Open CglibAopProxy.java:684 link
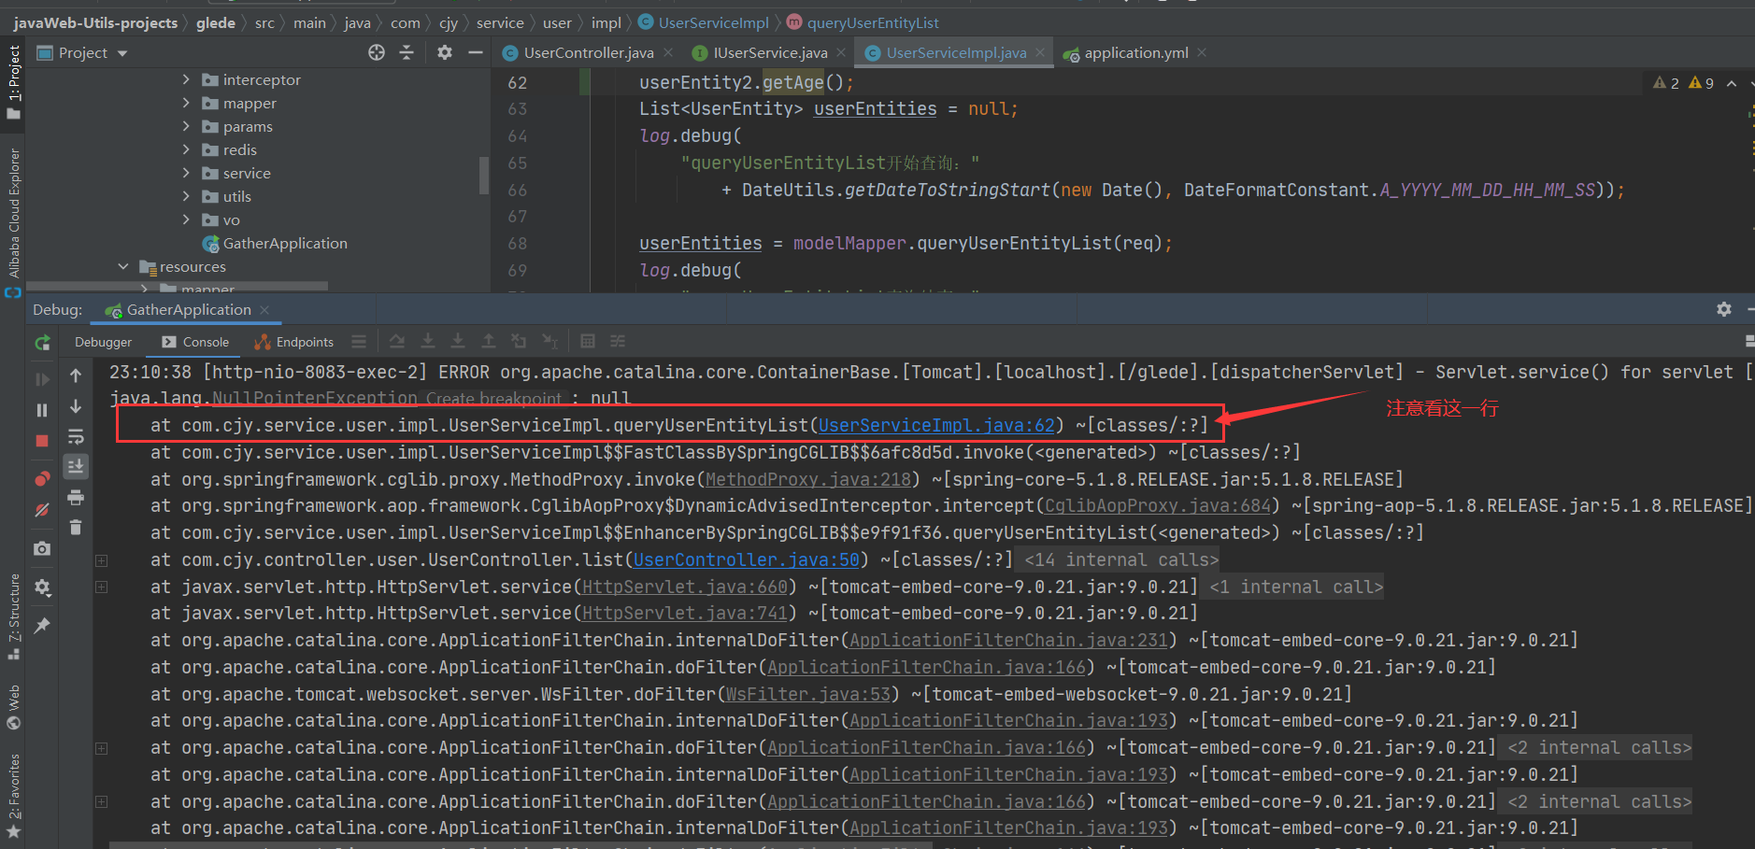The height and width of the screenshot is (849, 1755). (x=1158, y=506)
